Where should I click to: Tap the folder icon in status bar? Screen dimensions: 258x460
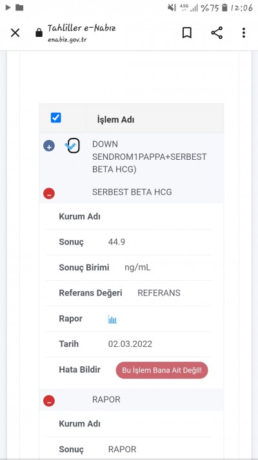click(x=19, y=7)
